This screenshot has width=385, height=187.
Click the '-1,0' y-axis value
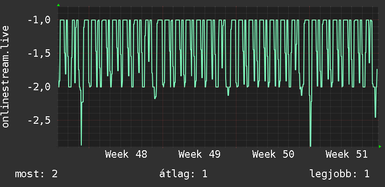click(x=39, y=20)
